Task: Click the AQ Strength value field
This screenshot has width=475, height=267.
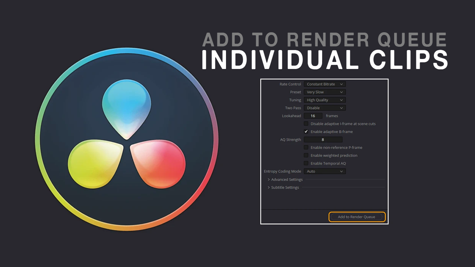Action: pos(323,140)
